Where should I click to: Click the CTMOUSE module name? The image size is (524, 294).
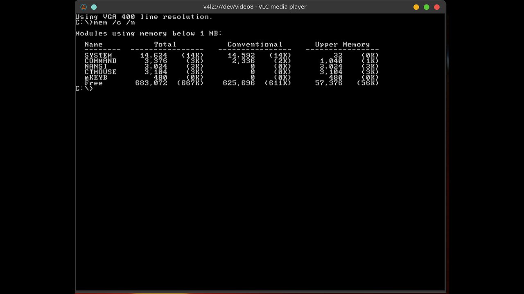pos(101,72)
